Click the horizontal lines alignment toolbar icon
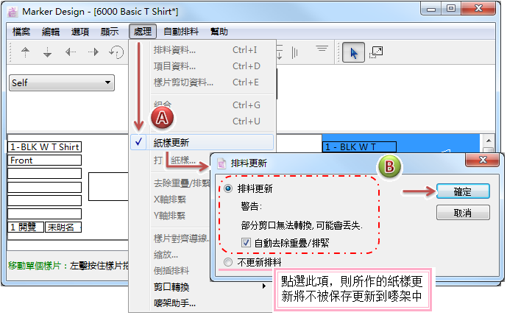 pyautogui.click(x=322, y=49)
